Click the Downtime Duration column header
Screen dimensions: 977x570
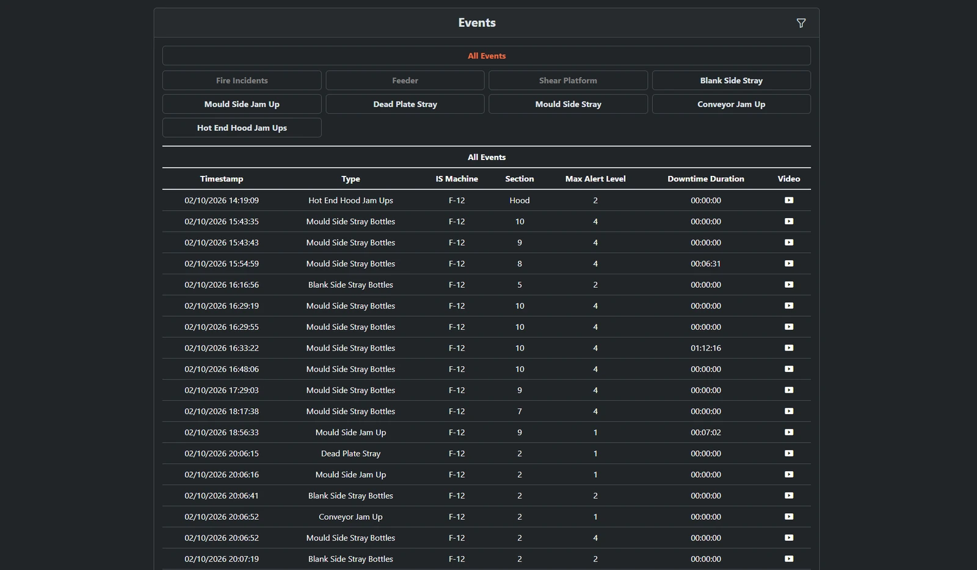pyautogui.click(x=706, y=179)
